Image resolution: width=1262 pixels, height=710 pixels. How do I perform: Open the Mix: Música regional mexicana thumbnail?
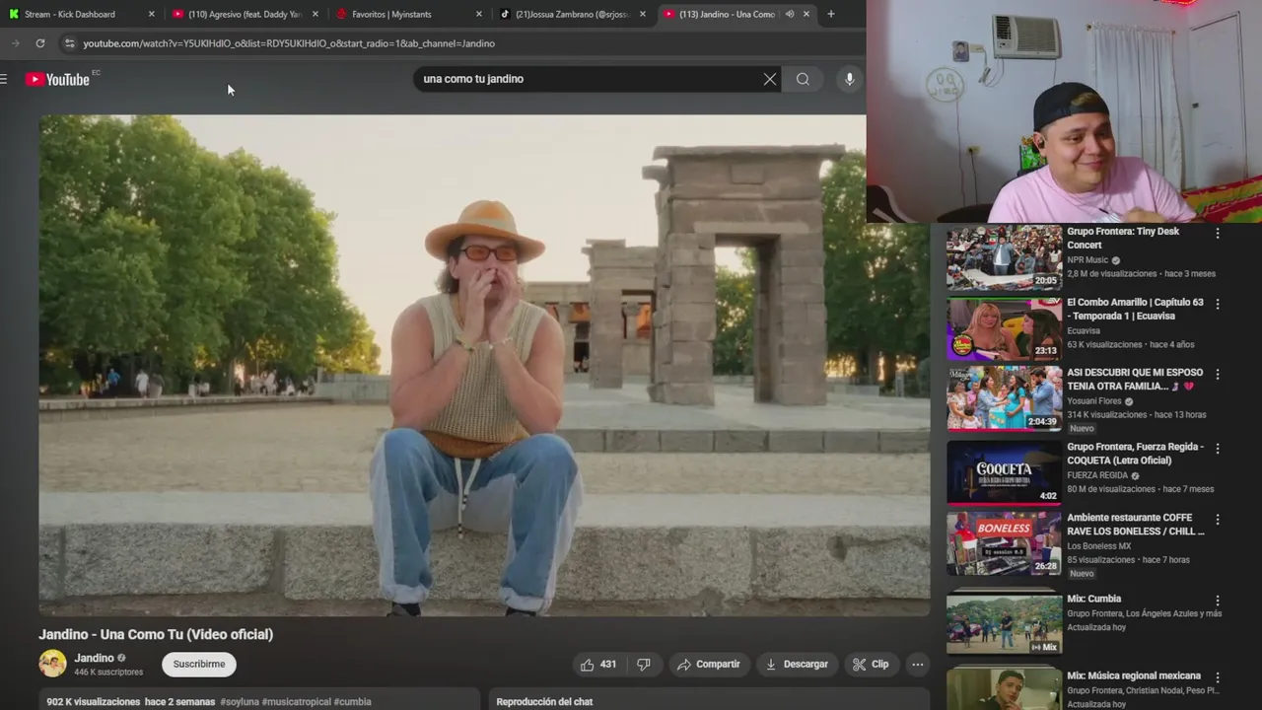(x=1004, y=688)
